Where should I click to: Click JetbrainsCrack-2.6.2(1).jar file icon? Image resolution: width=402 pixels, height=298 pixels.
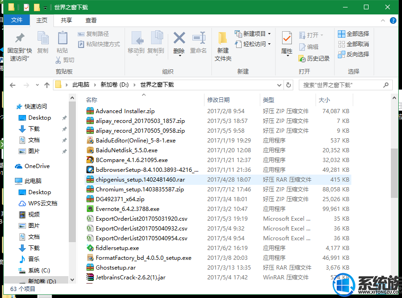click(x=90, y=277)
